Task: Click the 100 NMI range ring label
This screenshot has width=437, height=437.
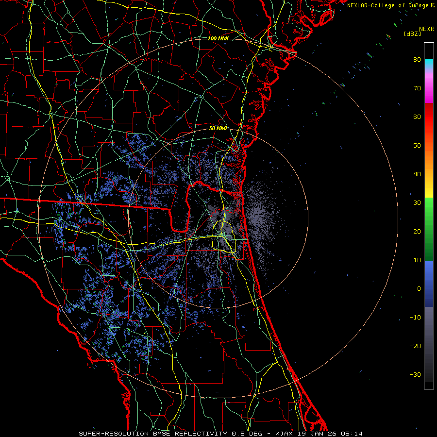Action: click(218, 38)
